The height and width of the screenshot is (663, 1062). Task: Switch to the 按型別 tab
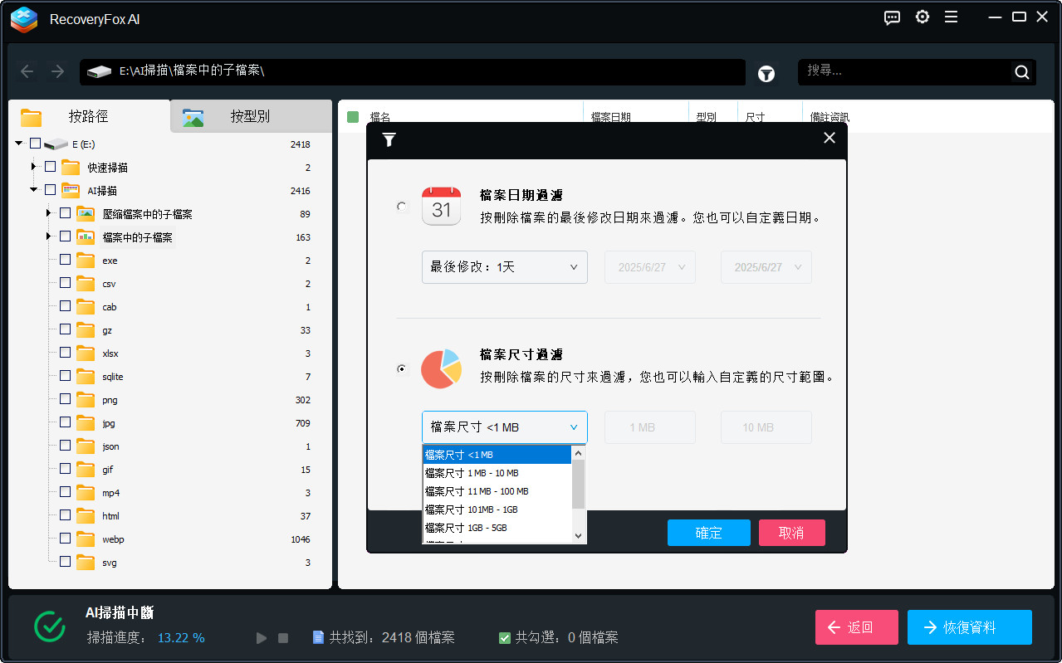(x=251, y=116)
